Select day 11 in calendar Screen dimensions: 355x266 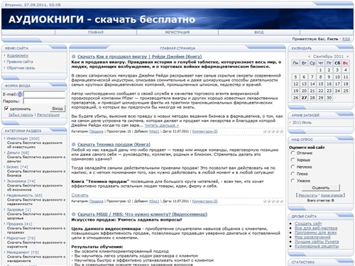pos(346,77)
